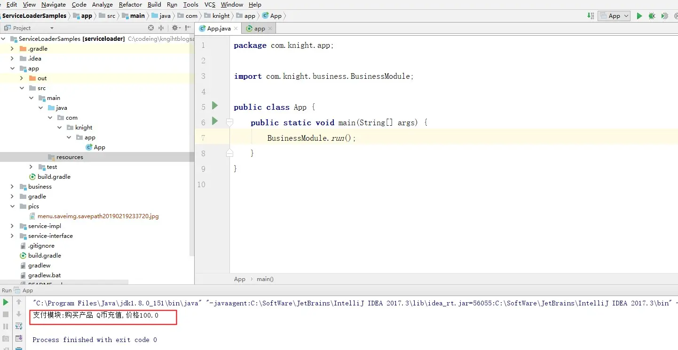The image size is (678, 350).
Task: Open the VCS menu
Action: pos(210,5)
